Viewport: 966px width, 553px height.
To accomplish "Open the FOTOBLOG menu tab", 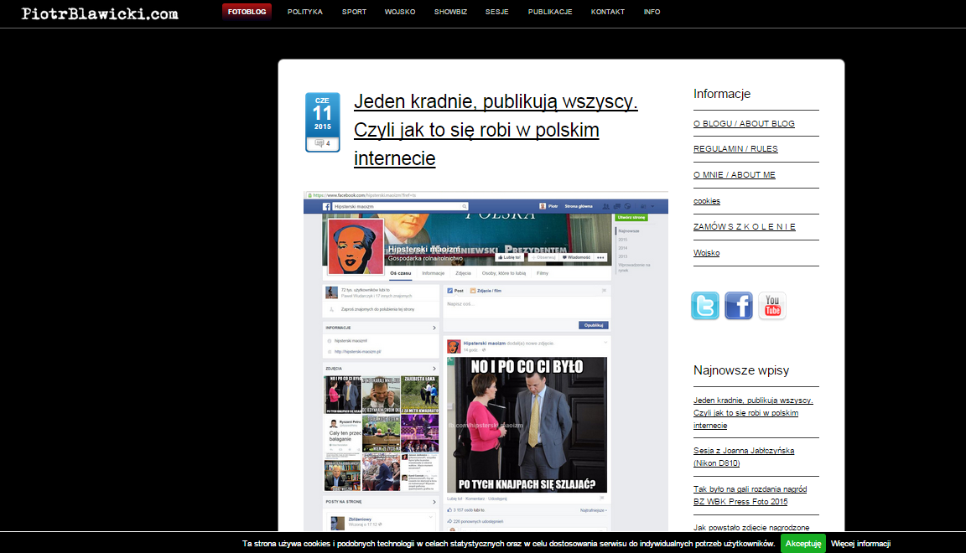I will point(247,12).
